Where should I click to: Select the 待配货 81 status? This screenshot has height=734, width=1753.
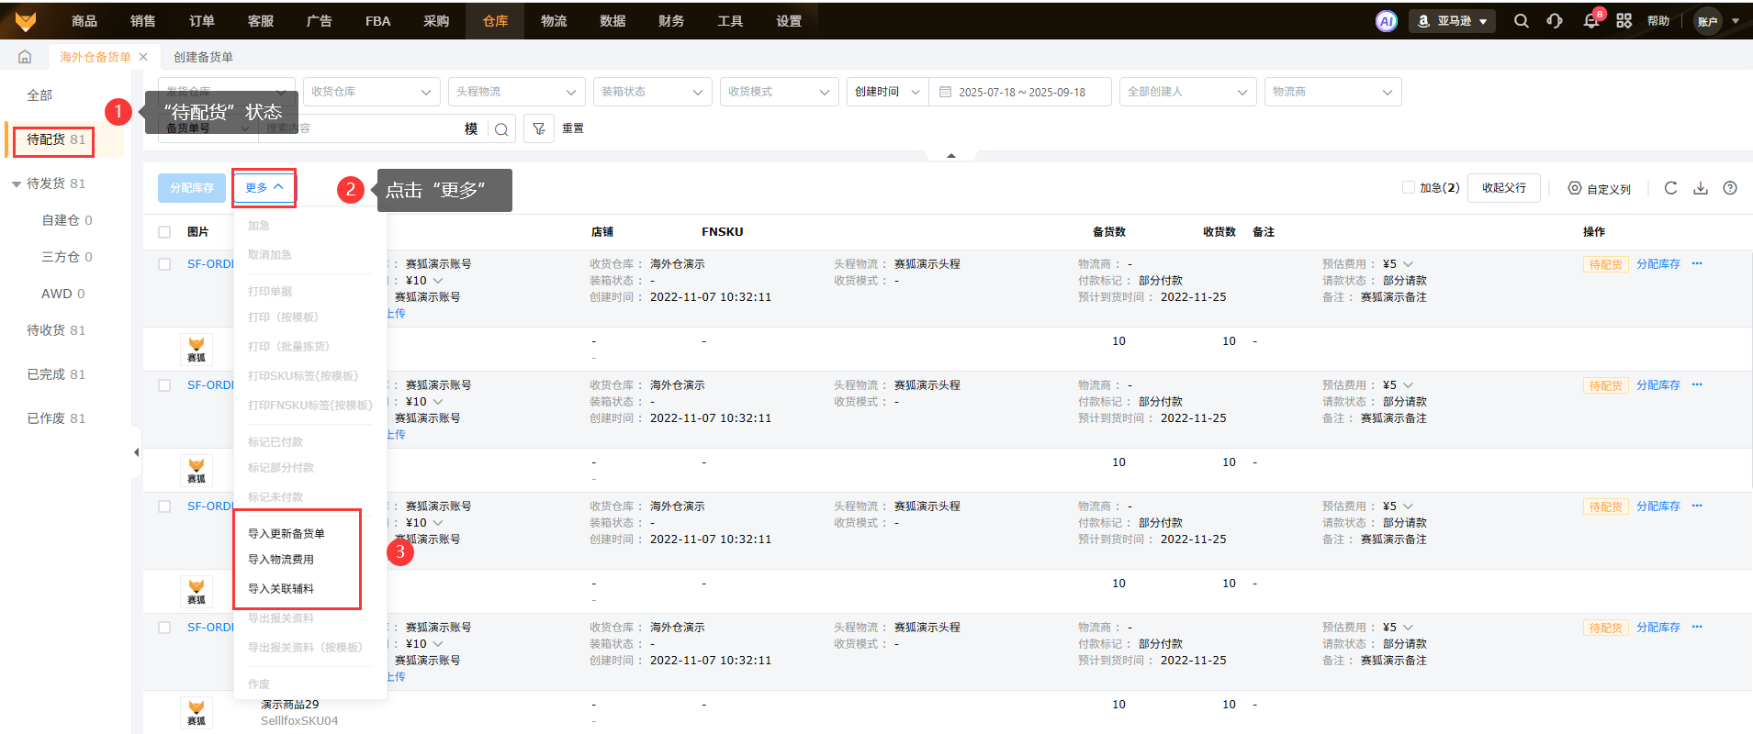pos(56,139)
